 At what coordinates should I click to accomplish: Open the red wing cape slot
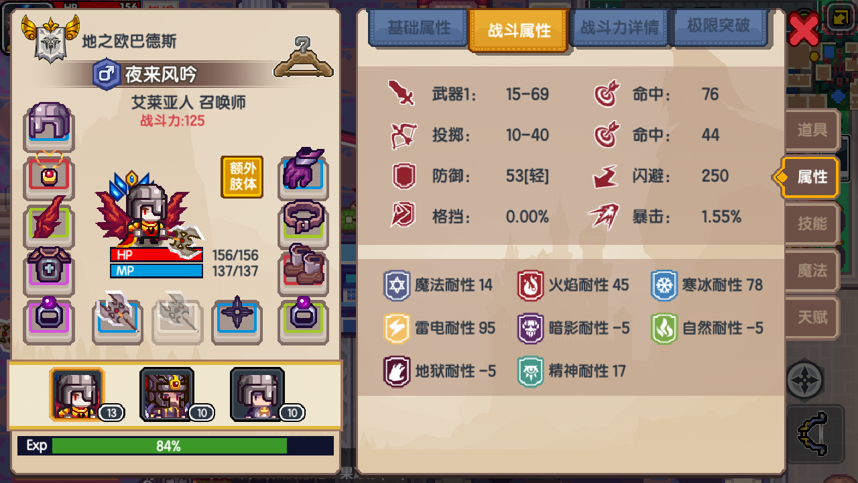point(49,223)
